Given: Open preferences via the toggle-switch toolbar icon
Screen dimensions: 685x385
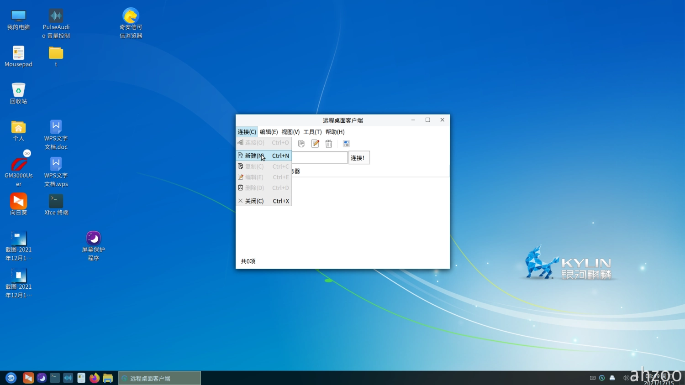Looking at the screenshot, I should [x=346, y=144].
